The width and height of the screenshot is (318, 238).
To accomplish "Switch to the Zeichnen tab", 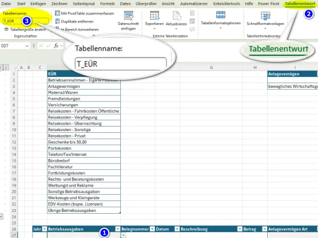I will [59, 3].
